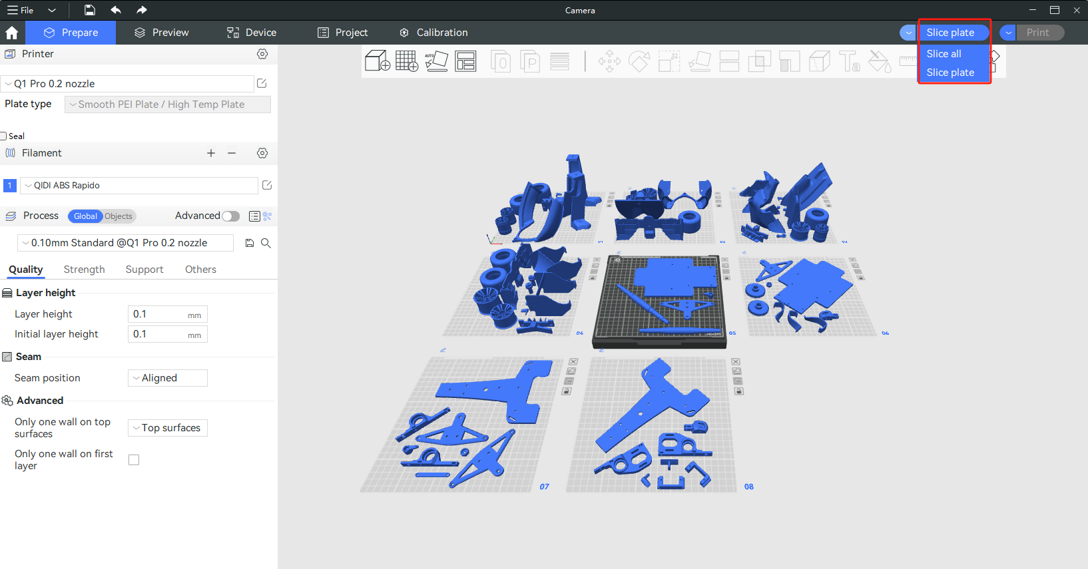
Task: Search process settings with magnifier icon
Action: point(266,244)
